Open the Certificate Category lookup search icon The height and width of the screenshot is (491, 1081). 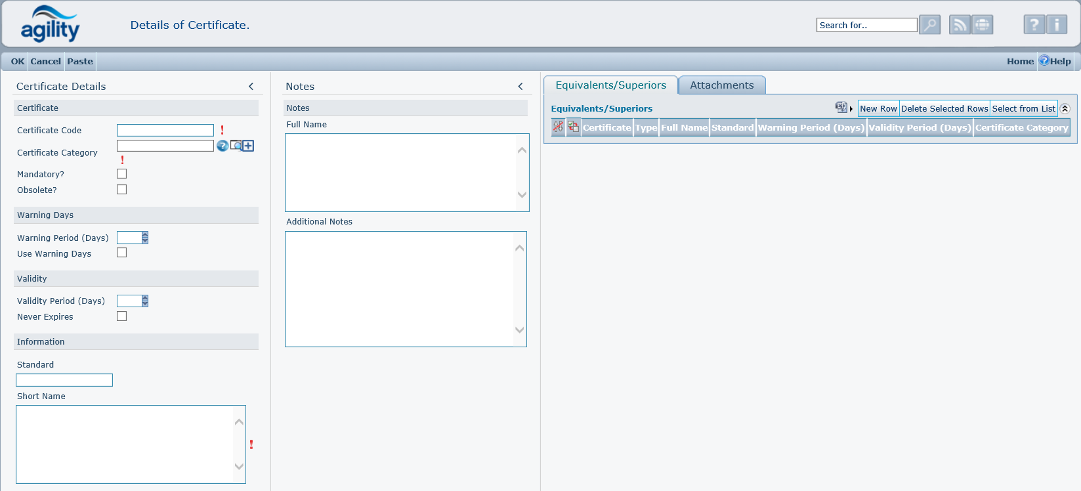pyautogui.click(x=236, y=146)
